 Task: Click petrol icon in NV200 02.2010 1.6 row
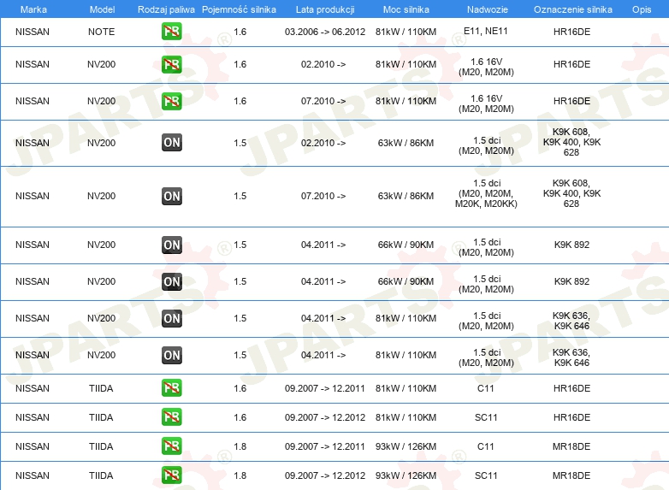coord(171,64)
